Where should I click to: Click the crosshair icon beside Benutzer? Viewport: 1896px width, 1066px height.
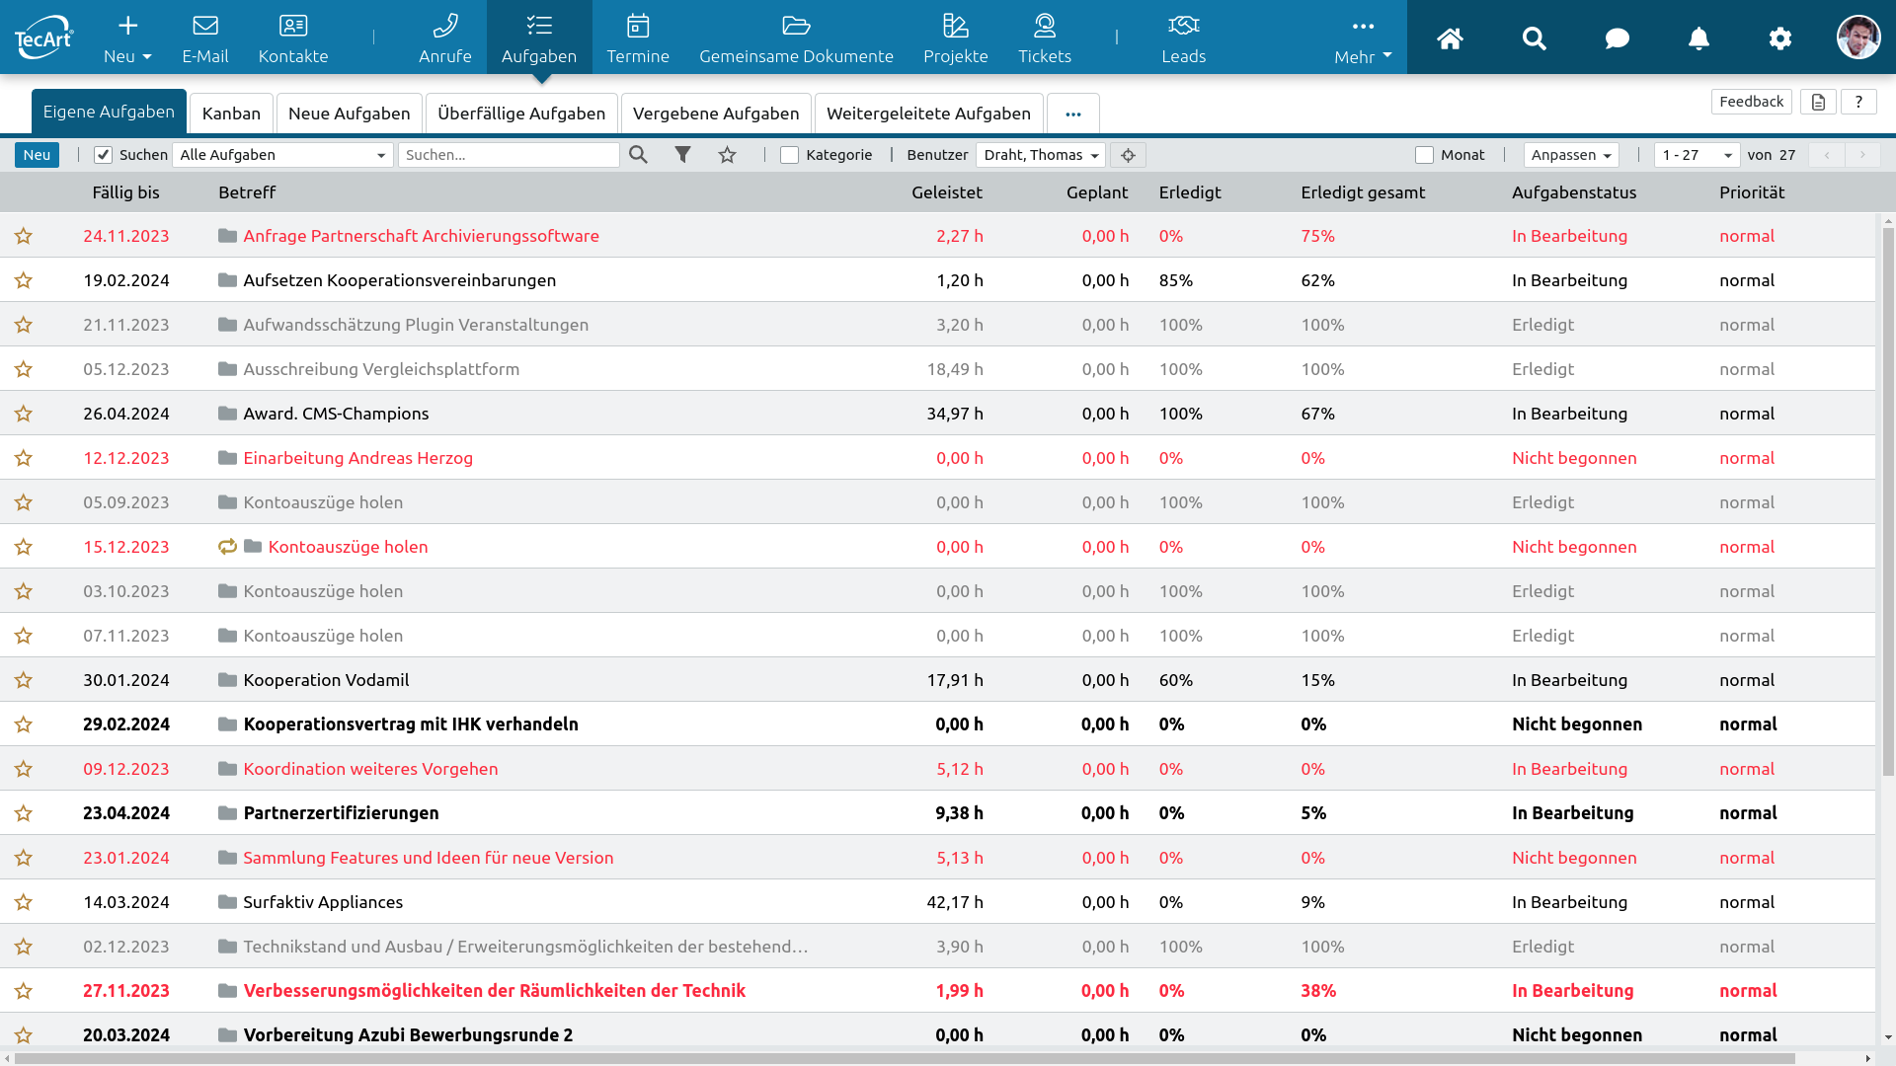1128,155
